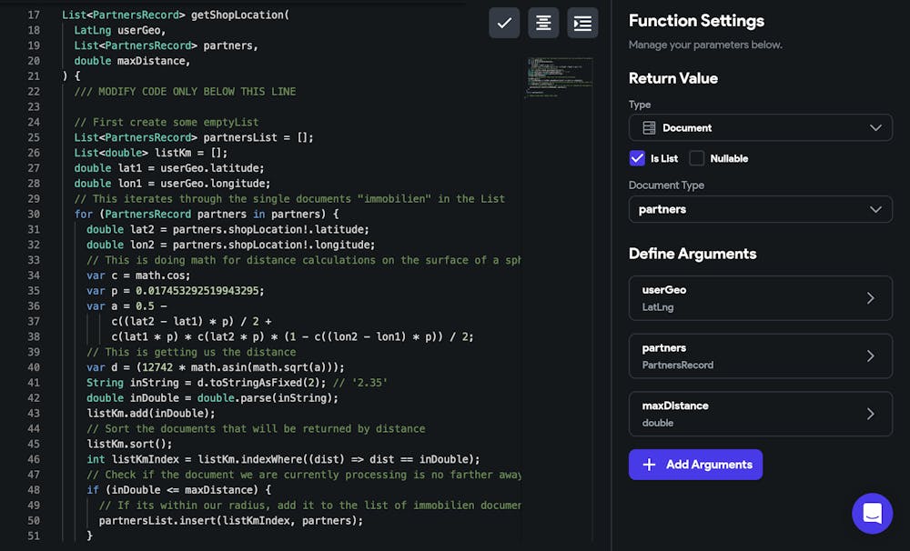Uncheck the Is List checkbox
This screenshot has height=551, width=910.
pyautogui.click(x=637, y=159)
